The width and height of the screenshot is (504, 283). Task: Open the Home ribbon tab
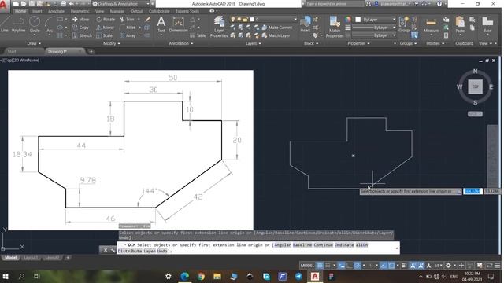[20, 11]
